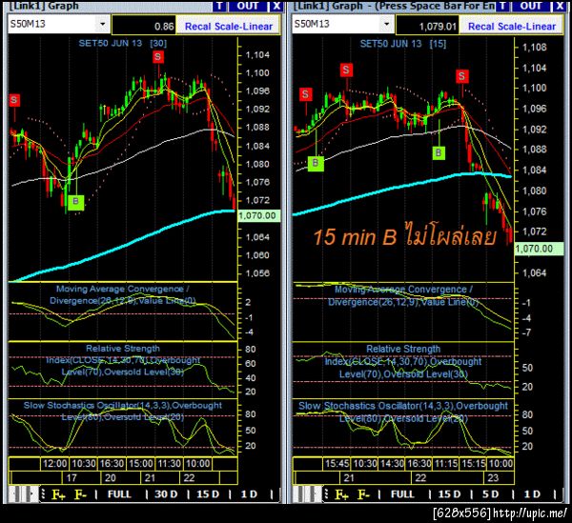Screen dimensions: 572x523
Task: Select 15 D range in right graph toolbar
Action: (x=449, y=494)
